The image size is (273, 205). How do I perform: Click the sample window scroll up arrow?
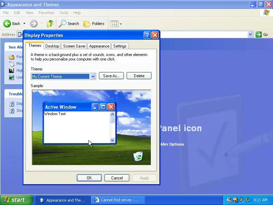(x=113, y=114)
